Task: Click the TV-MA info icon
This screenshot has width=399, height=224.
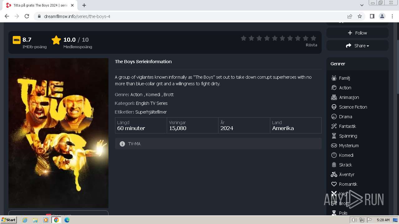Action: (122, 144)
